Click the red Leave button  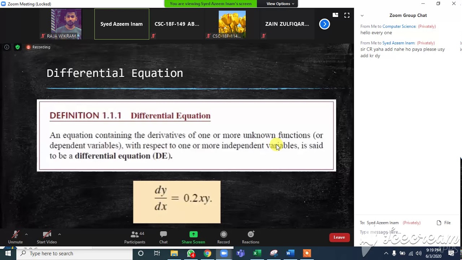click(339, 237)
